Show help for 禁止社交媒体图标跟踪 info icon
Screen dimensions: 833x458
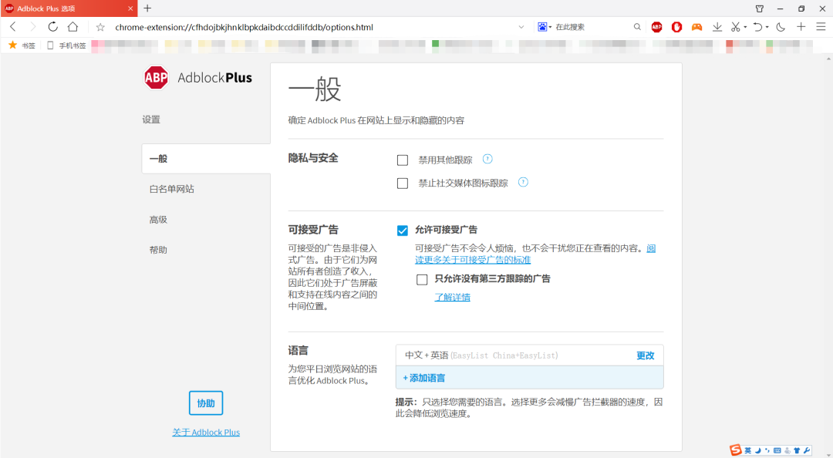(x=523, y=182)
